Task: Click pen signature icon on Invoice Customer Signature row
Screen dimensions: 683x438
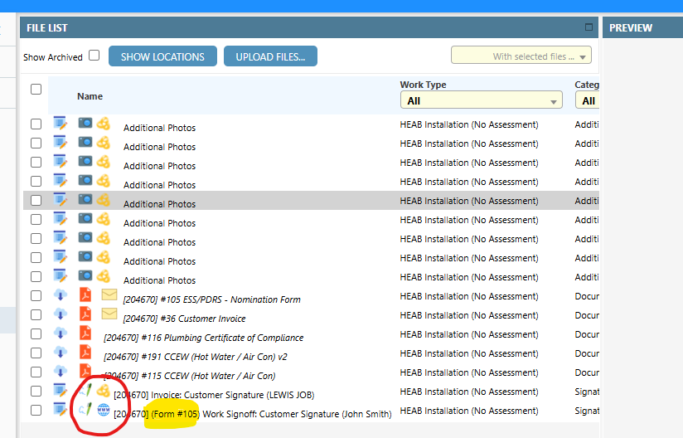Action: [85, 390]
